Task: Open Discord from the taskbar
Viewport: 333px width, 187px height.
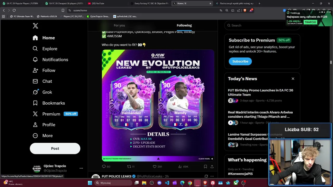Action: point(159,183)
